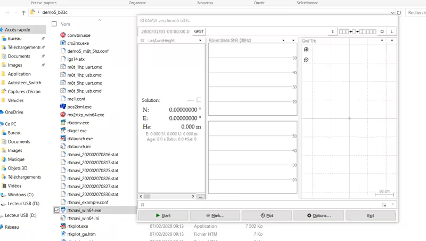Toggle the select-all checkbox beside Nom
The width and height of the screenshot is (426, 241).
(x=54, y=24)
